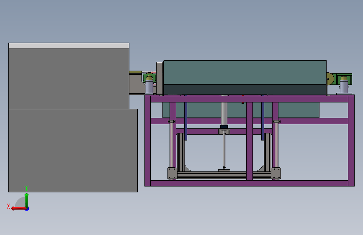Click the green Y axis arrow of the triad

[27, 200]
